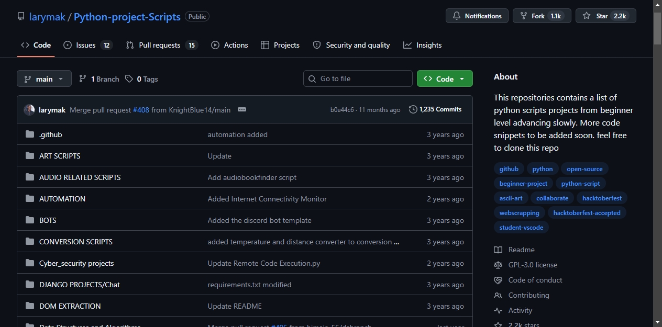The width and height of the screenshot is (662, 327).
Task: Open 'Added Internet Connectivity Monitor' commit message
Action: (267, 199)
